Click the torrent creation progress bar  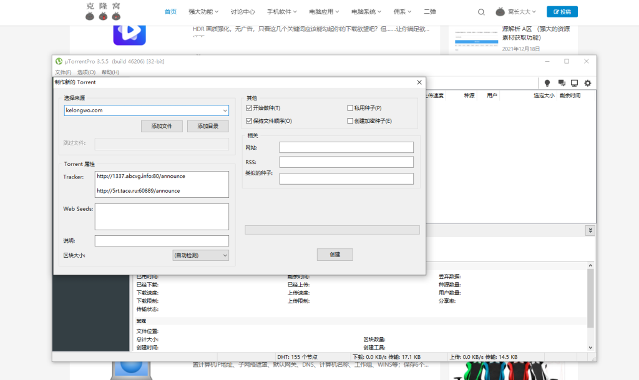coord(332,230)
